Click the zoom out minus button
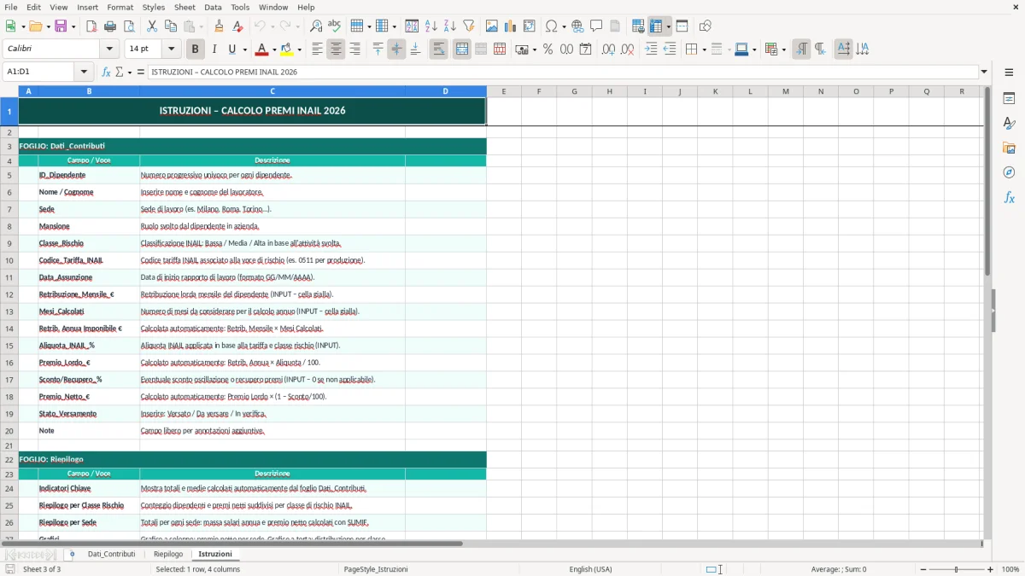1025x576 pixels. (922, 569)
